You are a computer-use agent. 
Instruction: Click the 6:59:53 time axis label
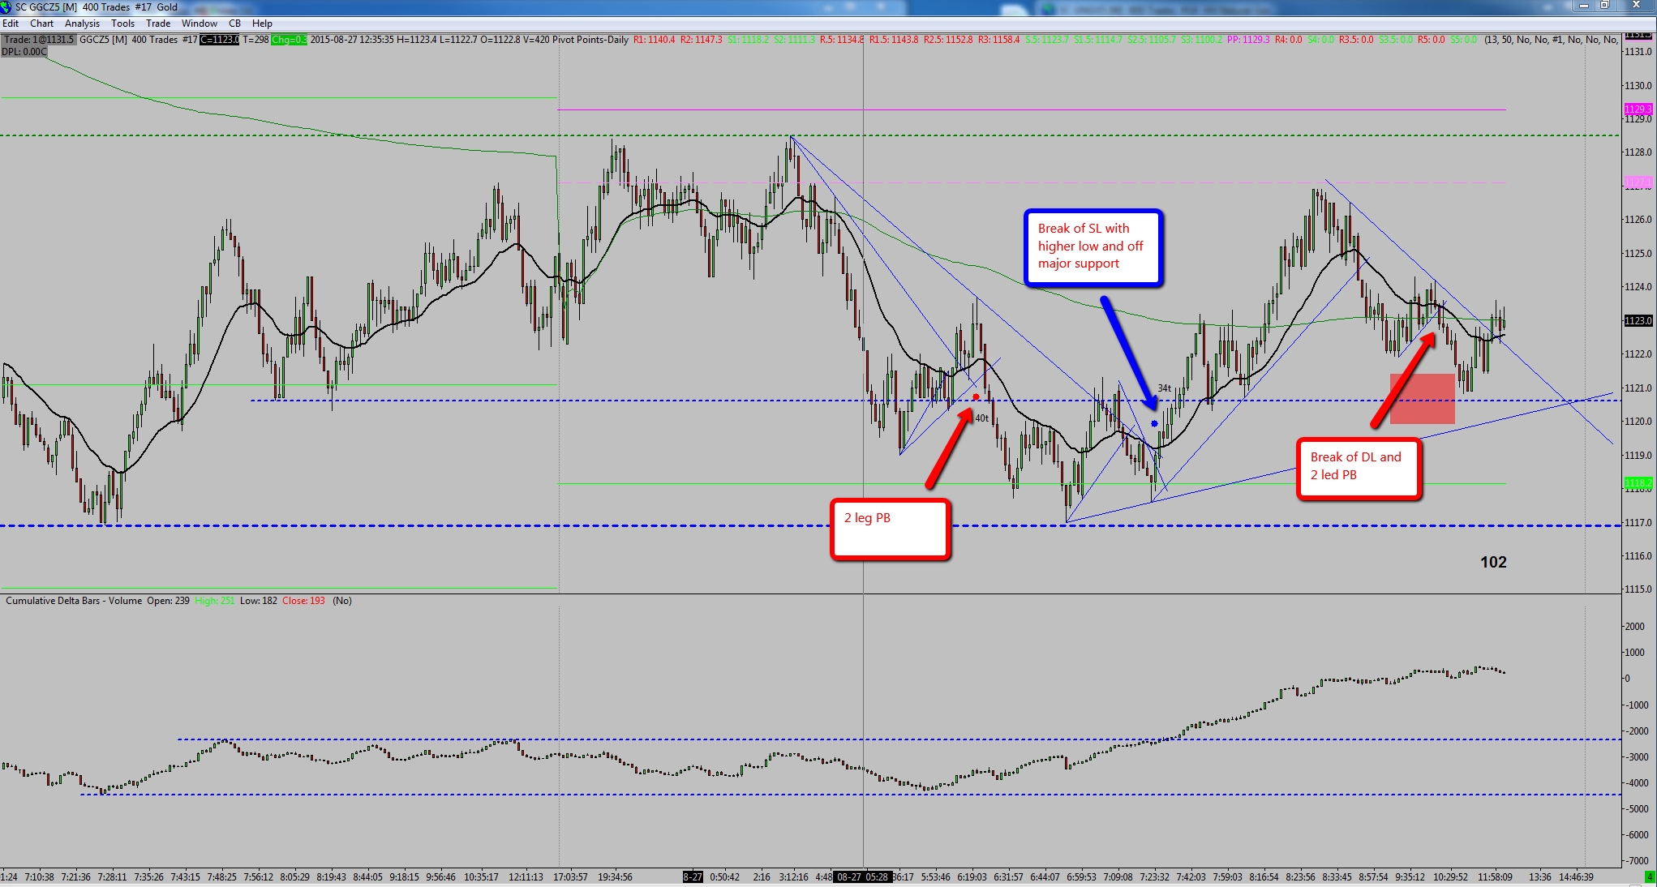[1081, 877]
